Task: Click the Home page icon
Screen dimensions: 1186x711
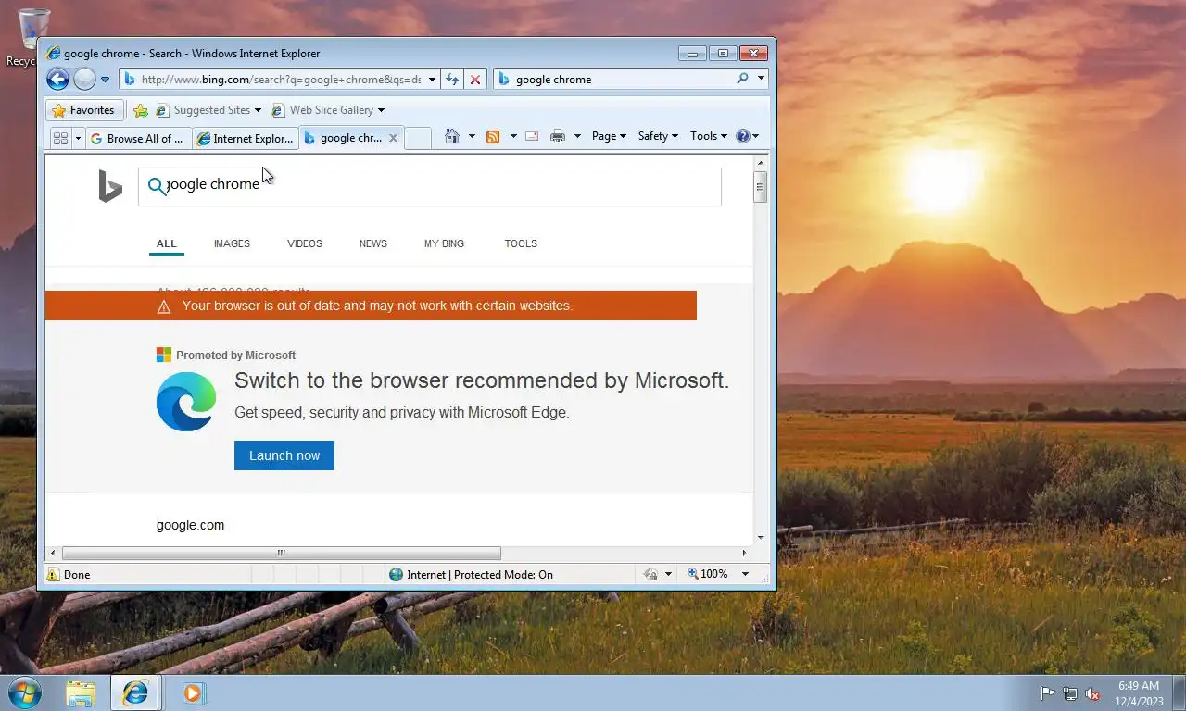Action: [452, 136]
